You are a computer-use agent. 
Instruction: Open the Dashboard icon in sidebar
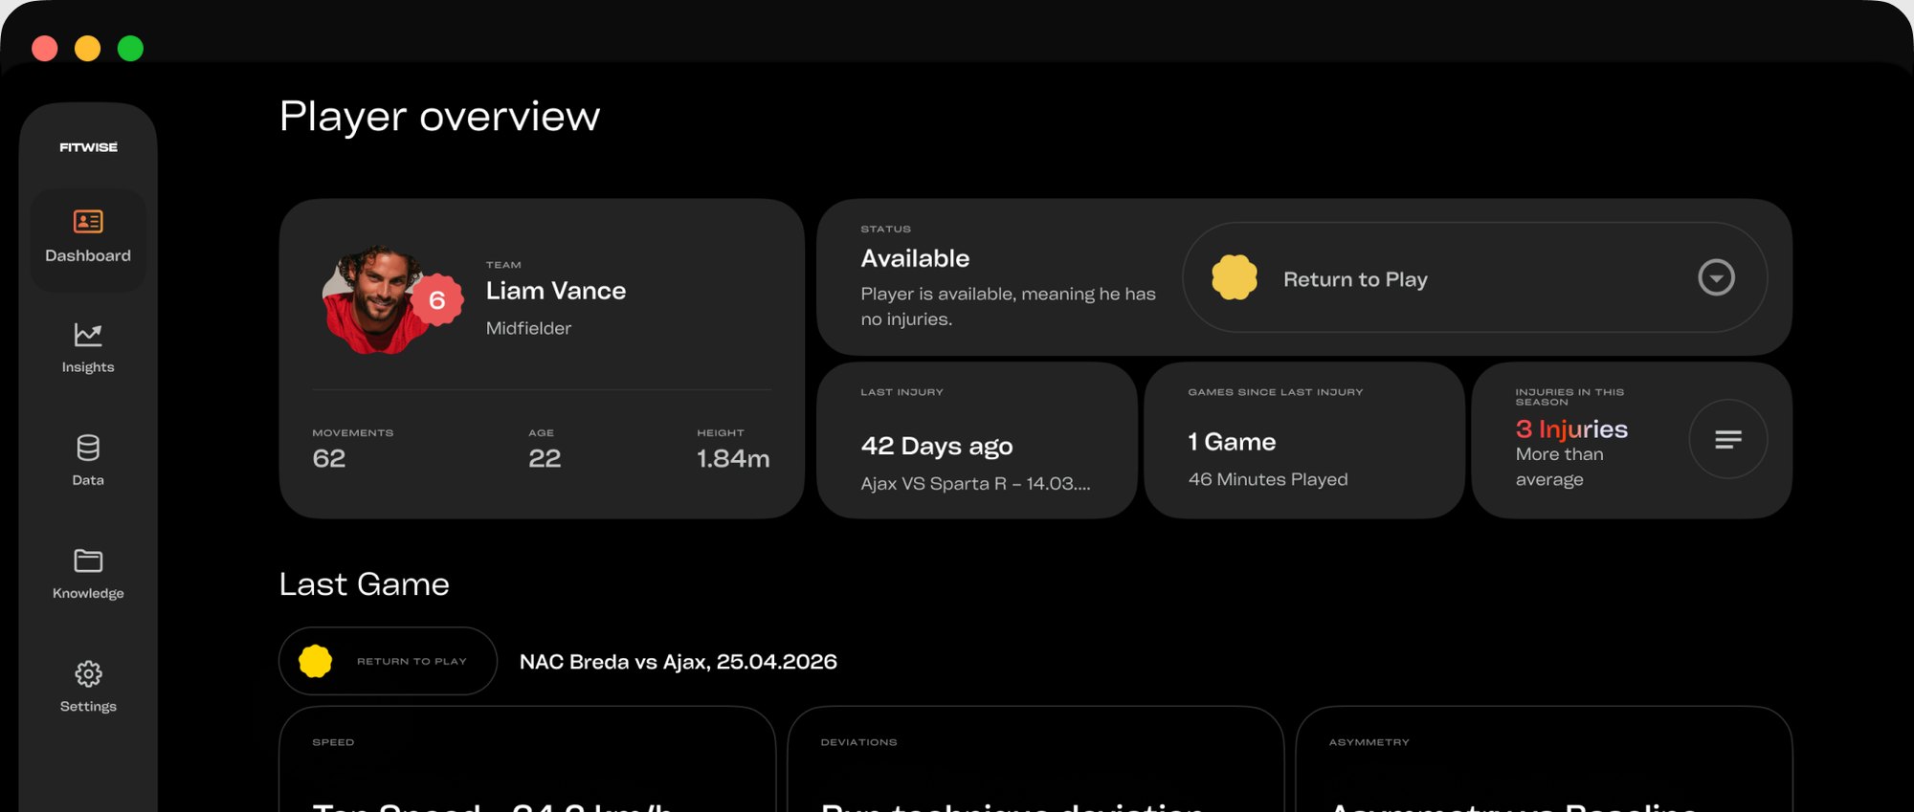click(88, 222)
